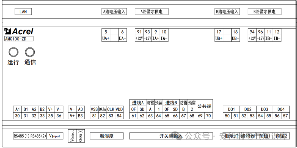Click terminal VSS

click(94, 109)
